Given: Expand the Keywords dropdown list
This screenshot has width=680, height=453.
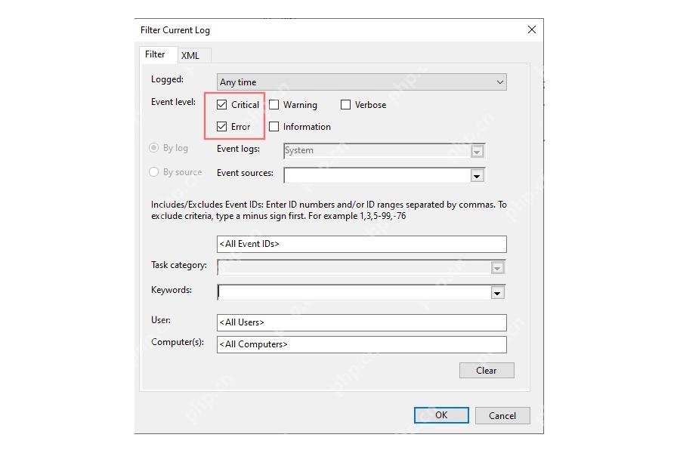Looking at the screenshot, I should pyautogui.click(x=497, y=293).
